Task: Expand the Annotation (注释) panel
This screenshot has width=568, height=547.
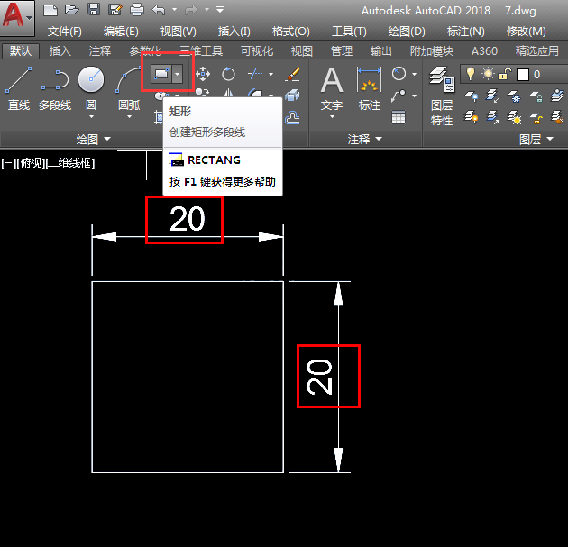Action: click(x=365, y=139)
